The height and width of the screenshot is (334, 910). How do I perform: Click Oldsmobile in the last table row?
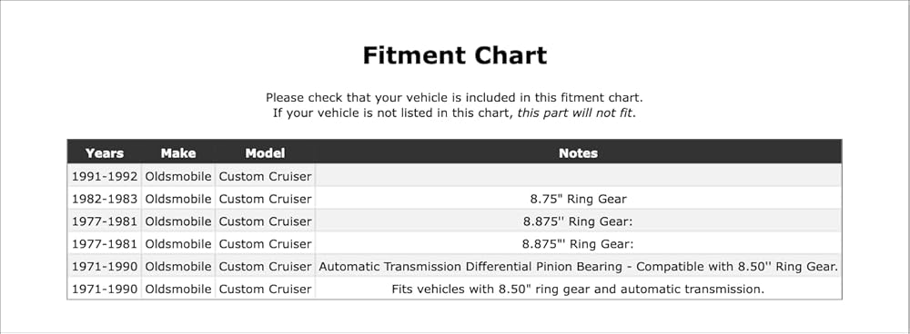click(x=178, y=289)
